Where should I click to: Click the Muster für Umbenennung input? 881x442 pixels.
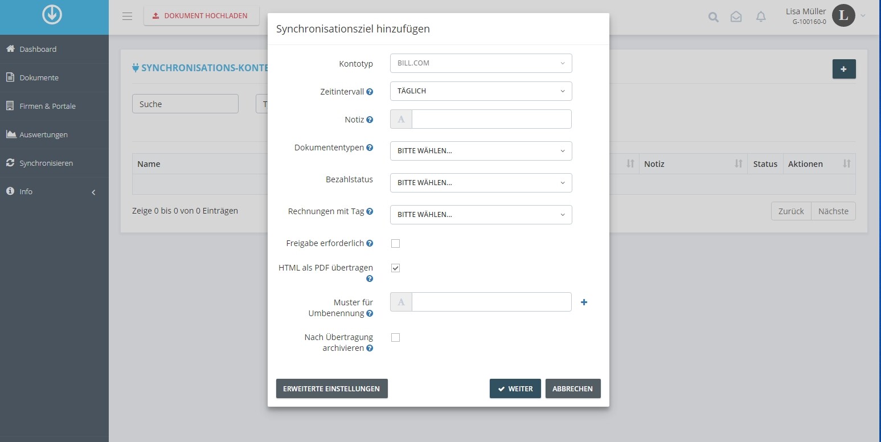click(491, 302)
